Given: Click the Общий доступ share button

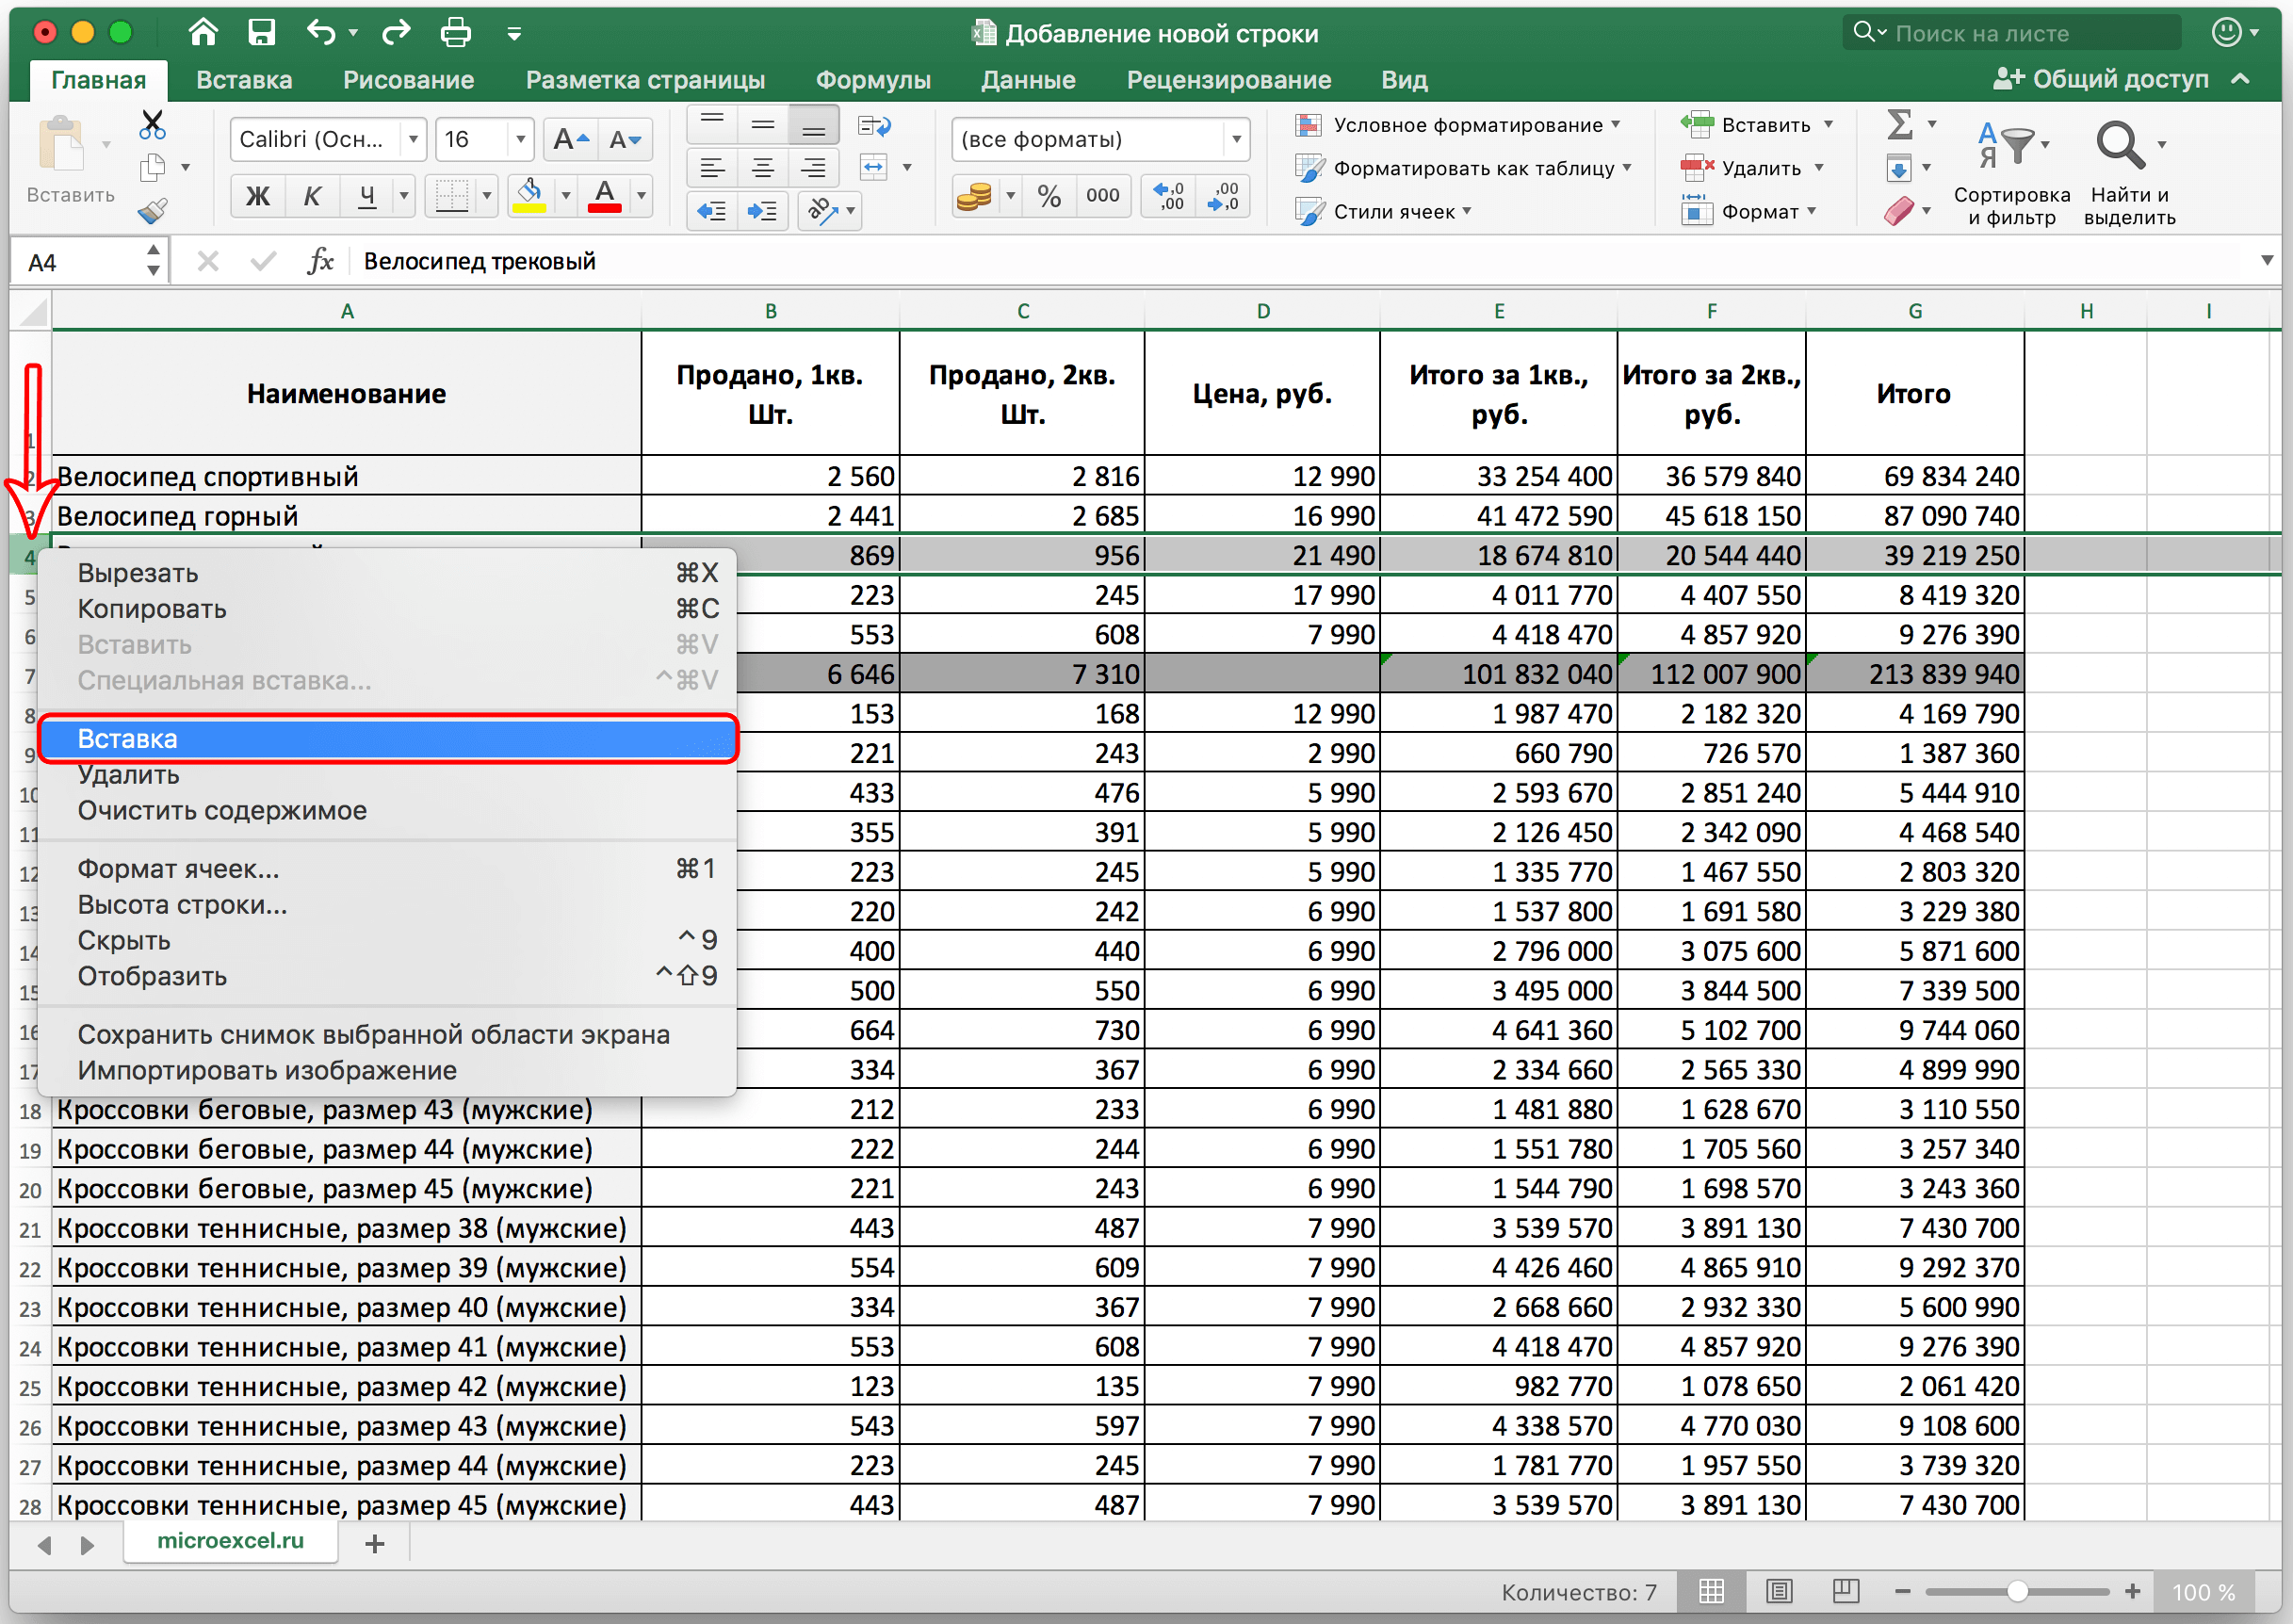Looking at the screenshot, I should pyautogui.click(x=2100, y=79).
